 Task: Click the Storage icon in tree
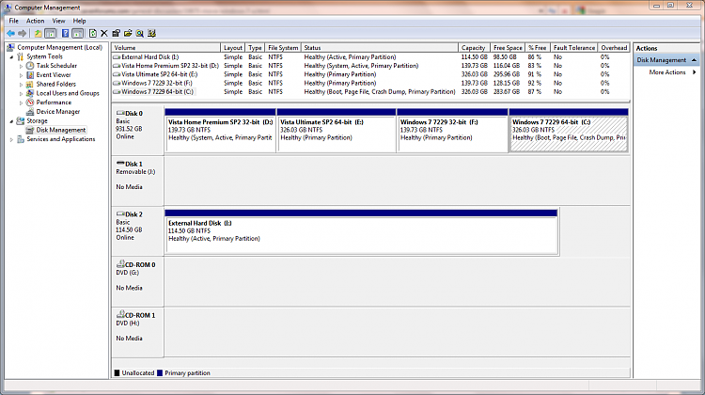(x=21, y=120)
